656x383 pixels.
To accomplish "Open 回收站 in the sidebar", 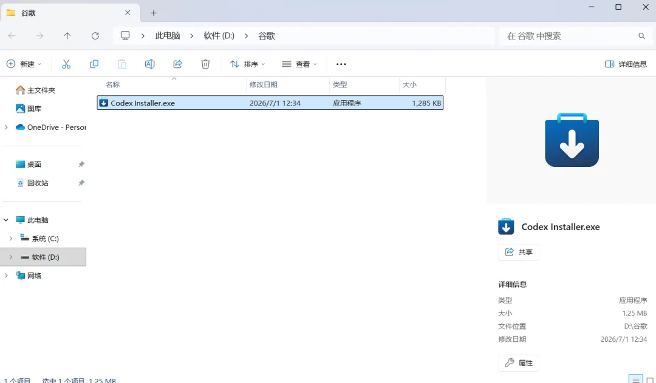I will [x=38, y=183].
